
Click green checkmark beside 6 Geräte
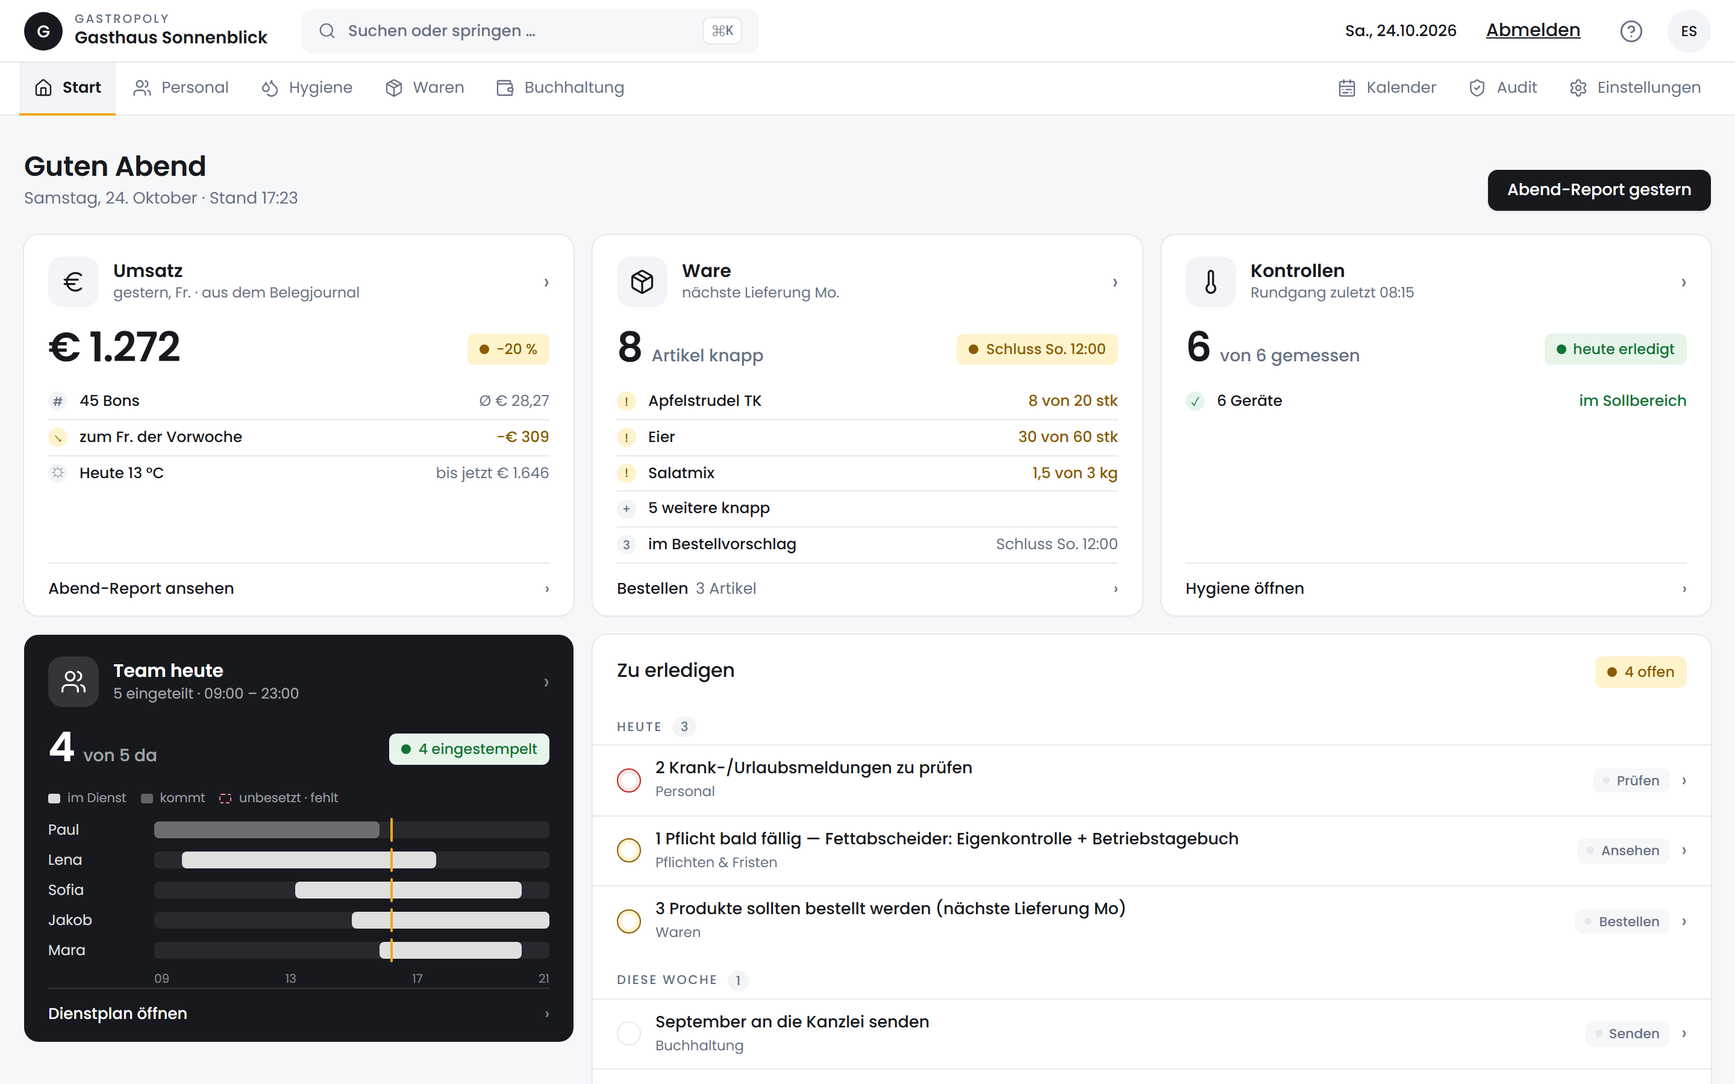[x=1195, y=400]
